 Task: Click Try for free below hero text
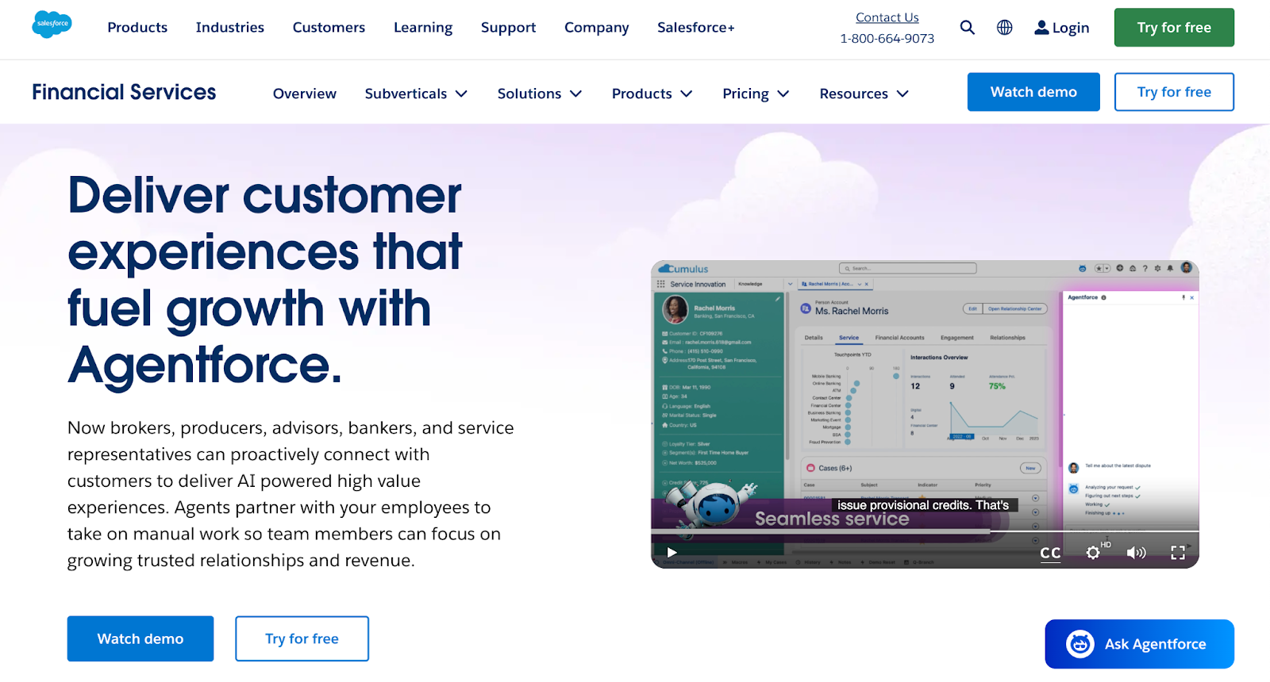[302, 638]
